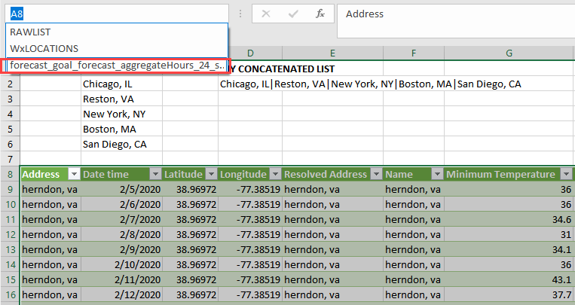The height and width of the screenshot is (305, 575).
Task: Open the Address column filter dropdown
Action: pos(73,175)
